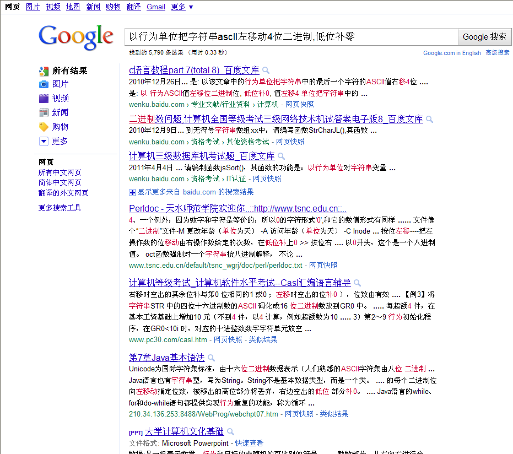
Task: Preview the 计算机三级数据库机考试题 result magnifier
Action: 281,156
